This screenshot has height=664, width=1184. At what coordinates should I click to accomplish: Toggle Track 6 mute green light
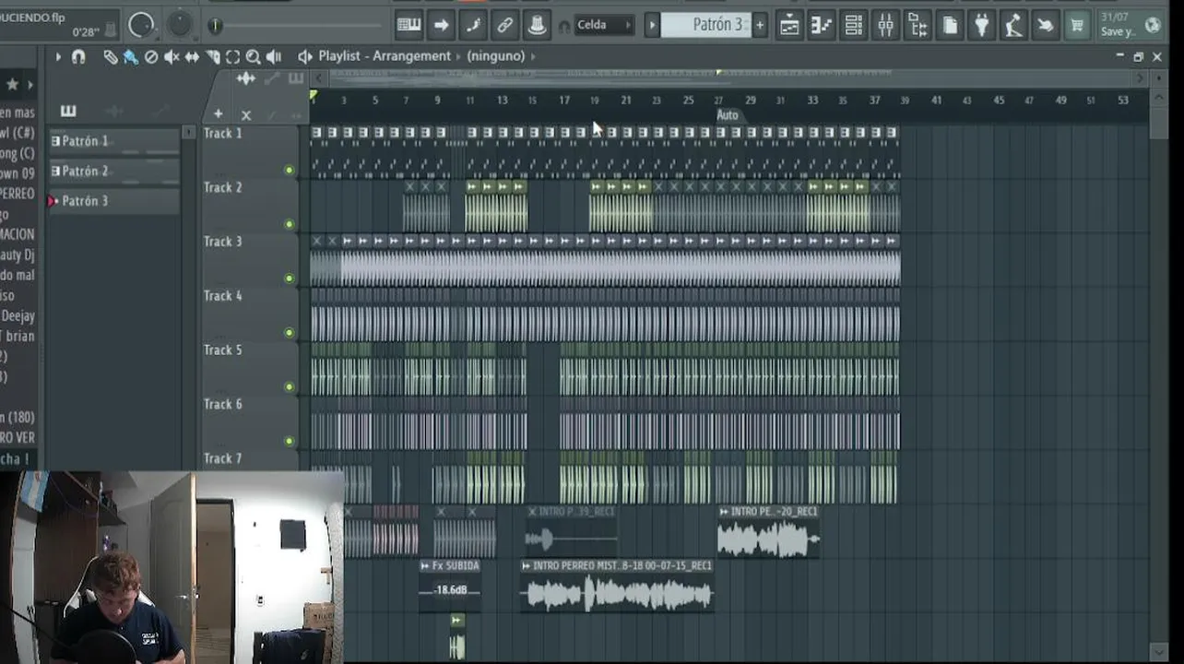290,441
